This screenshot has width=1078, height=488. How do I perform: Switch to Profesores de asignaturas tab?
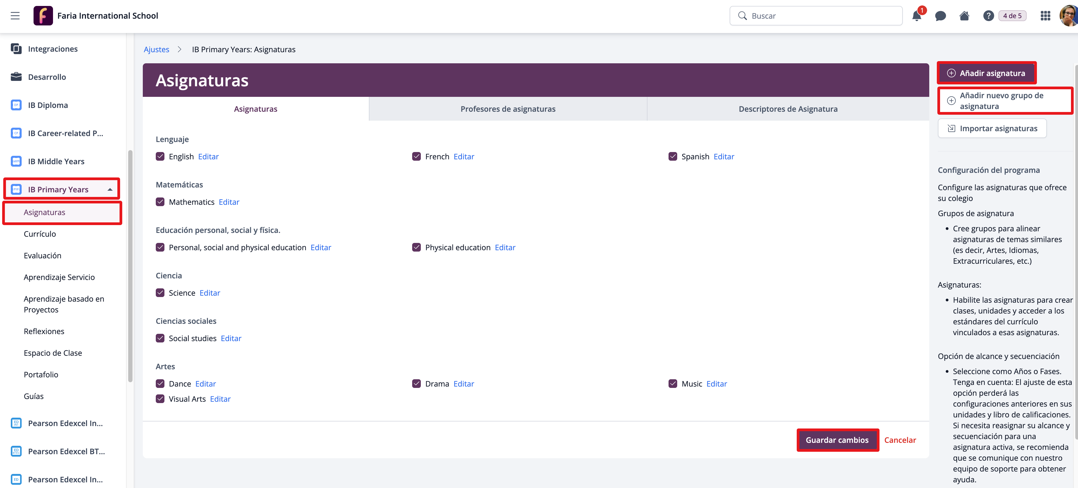pyautogui.click(x=508, y=109)
